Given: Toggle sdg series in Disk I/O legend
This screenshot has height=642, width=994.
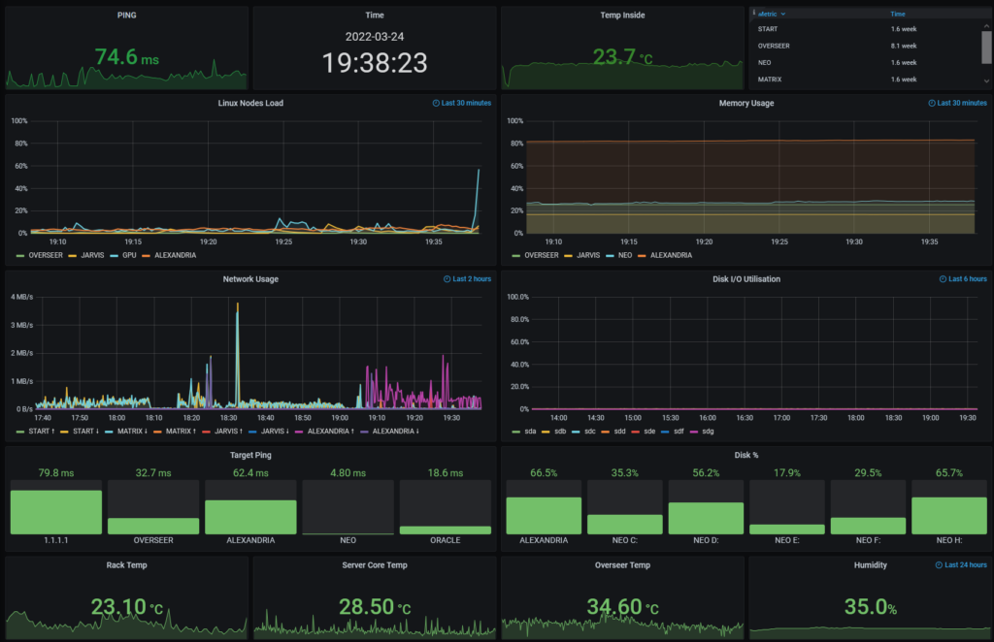Looking at the screenshot, I should 706,432.
